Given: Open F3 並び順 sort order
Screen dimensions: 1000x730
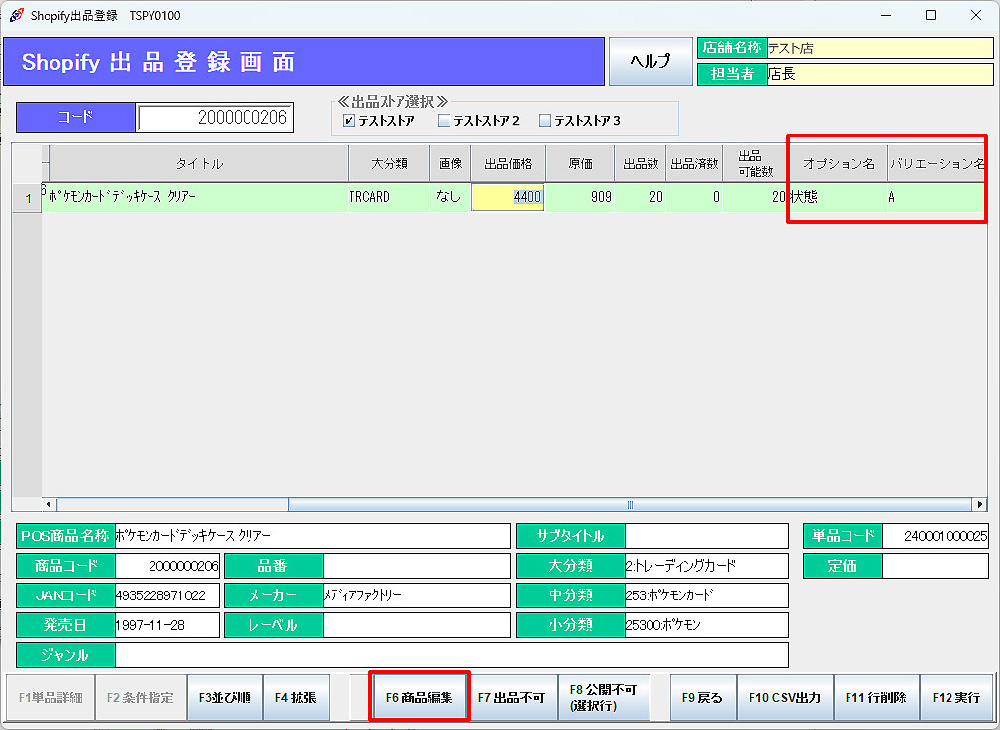Looking at the screenshot, I should coord(224,697).
